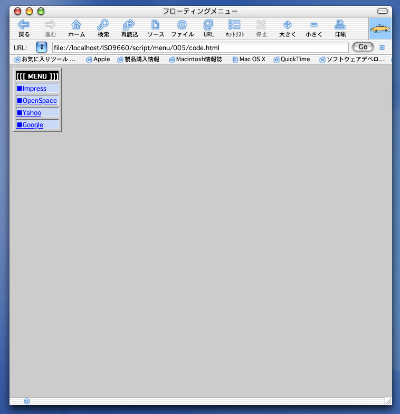Open the 製品購入情報 bookmark folder

click(138, 60)
